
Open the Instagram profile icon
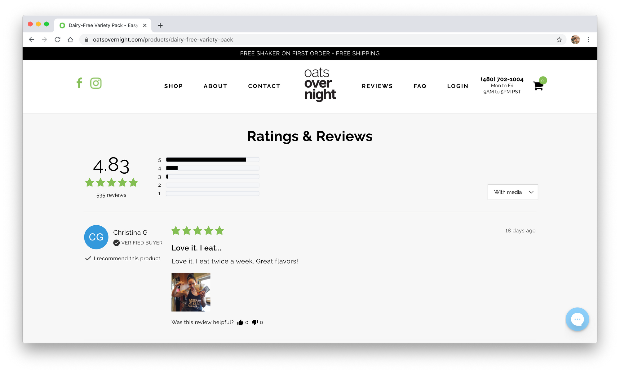pyautogui.click(x=96, y=83)
